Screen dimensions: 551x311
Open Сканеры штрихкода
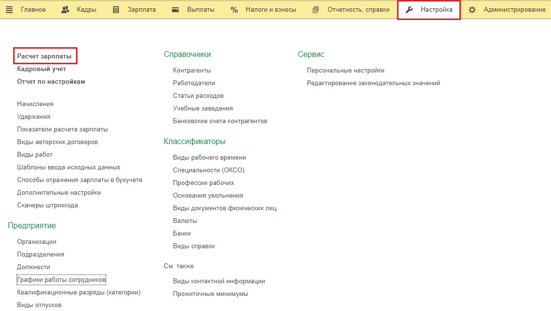[x=47, y=205]
